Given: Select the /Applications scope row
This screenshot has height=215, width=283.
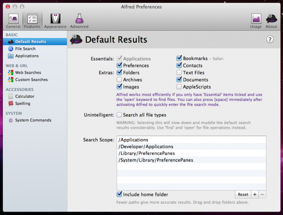Looking at the screenshot, I should (191, 140).
